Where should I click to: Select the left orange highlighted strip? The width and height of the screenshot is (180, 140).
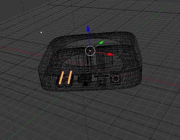(x=61, y=78)
